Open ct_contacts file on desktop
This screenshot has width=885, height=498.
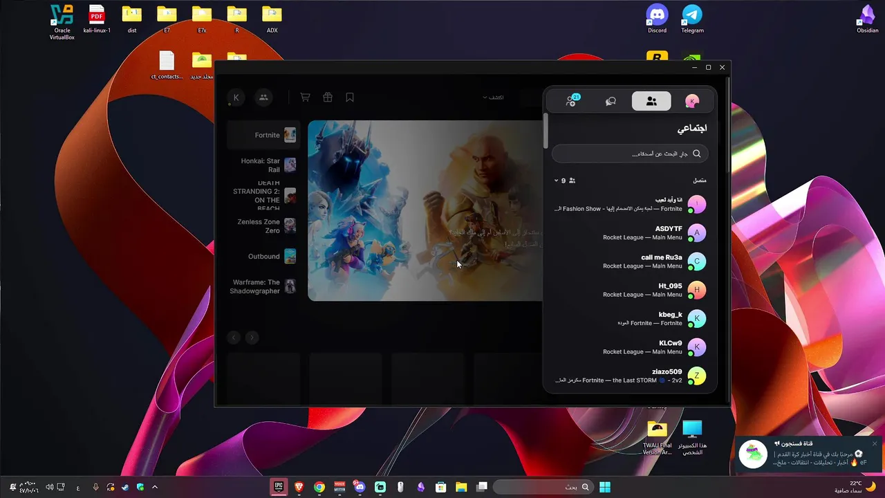coord(167,66)
